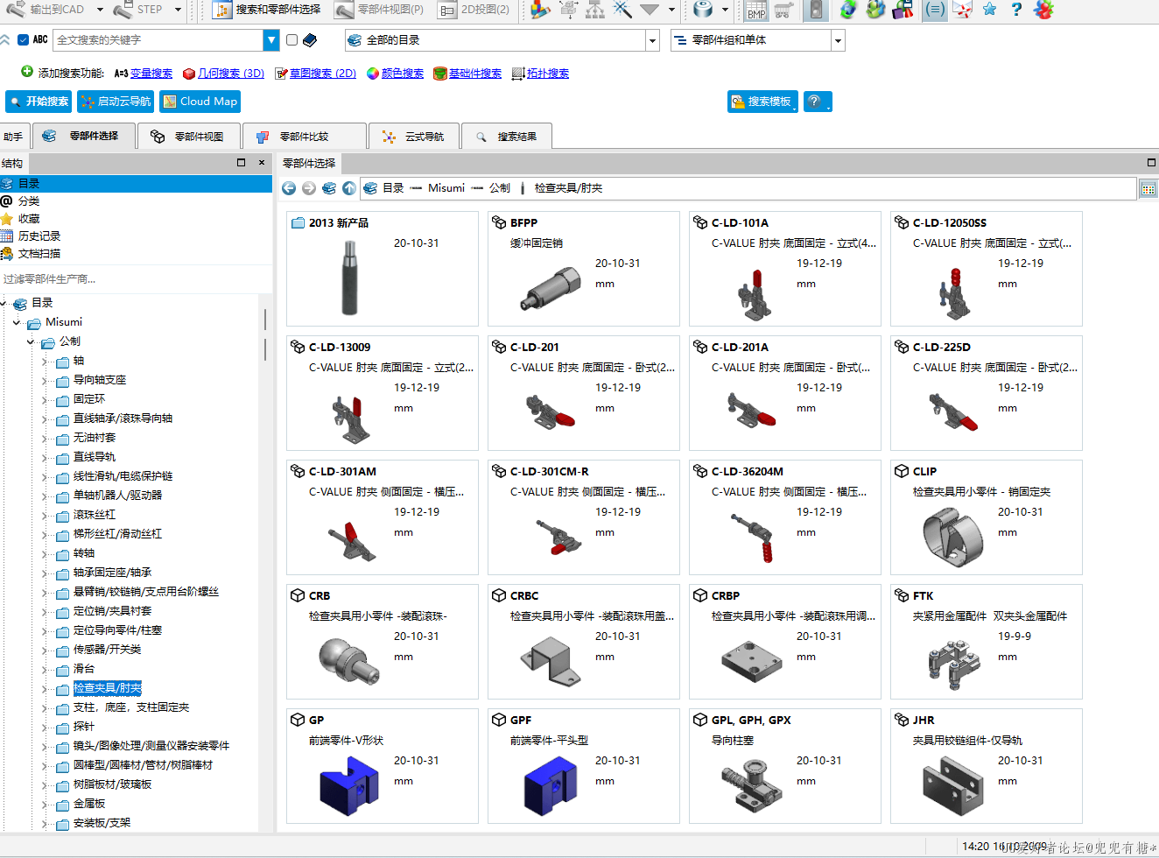The width and height of the screenshot is (1159, 858).
Task: Open the 全部的目录 combo box
Action: click(x=502, y=40)
